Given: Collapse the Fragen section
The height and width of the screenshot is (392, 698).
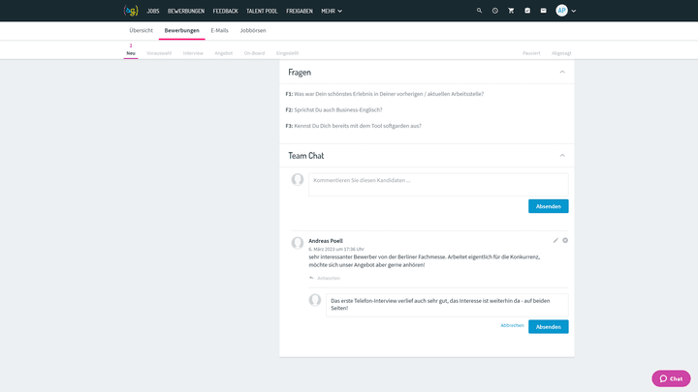Looking at the screenshot, I should pyautogui.click(x=562, y=73).
